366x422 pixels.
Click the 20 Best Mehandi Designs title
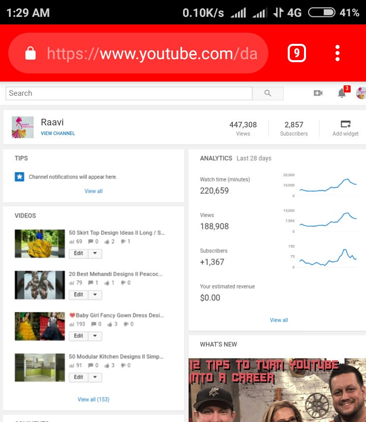click(x=115, y=274)
